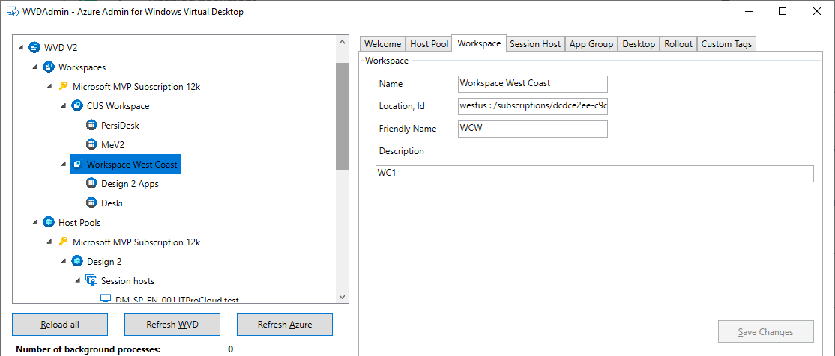
Task: Click the Workspaces node icon
Action: click(x=49, y=67)
